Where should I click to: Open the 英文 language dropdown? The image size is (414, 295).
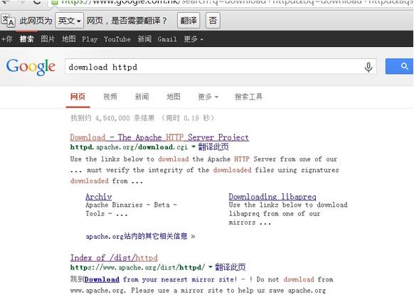pos(70,21)
